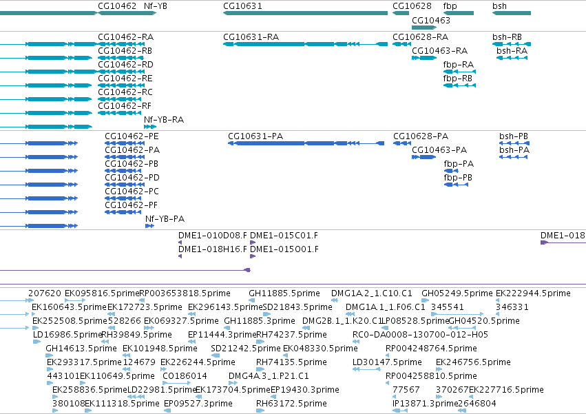Select the fbp-RB transcript label
The image size is (586, 414).
pyautogui.click(x=458, y=79)
